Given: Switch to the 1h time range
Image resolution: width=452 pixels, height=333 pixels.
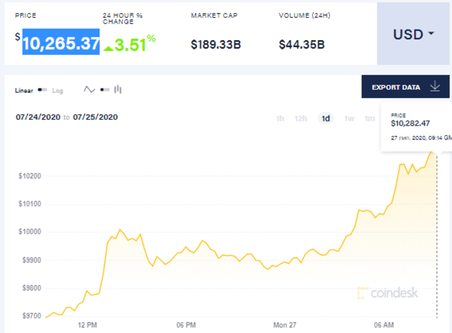Looking at the screenshot, I should point(280,118).
